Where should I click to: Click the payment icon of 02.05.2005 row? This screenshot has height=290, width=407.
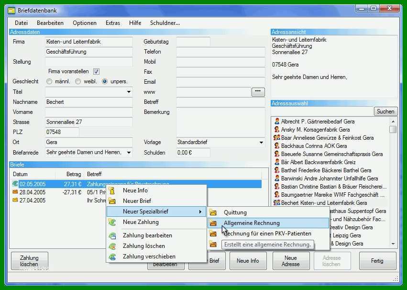[x=15, y=184]
